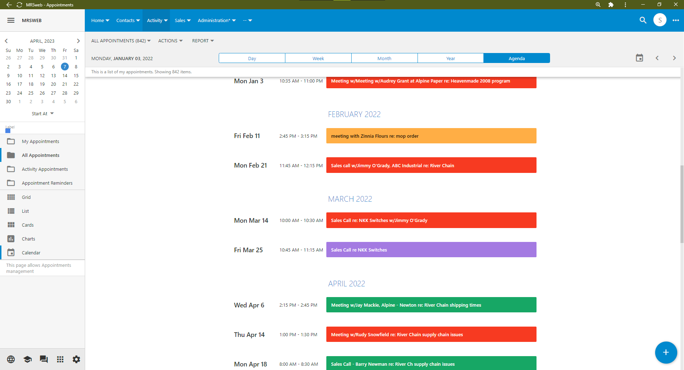Open the Activity menu
684x370 pixels.
[156, 20]
